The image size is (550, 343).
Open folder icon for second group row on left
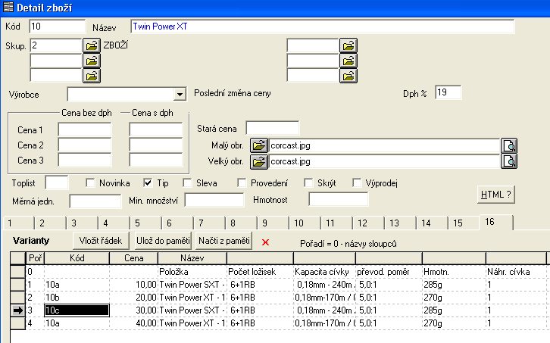(92, 61)
